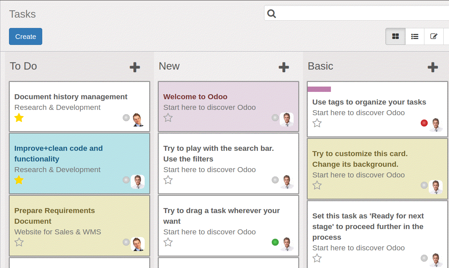Click the To Do column header
The width and height of the screenshot is (449, 268).
pos(23,66)
